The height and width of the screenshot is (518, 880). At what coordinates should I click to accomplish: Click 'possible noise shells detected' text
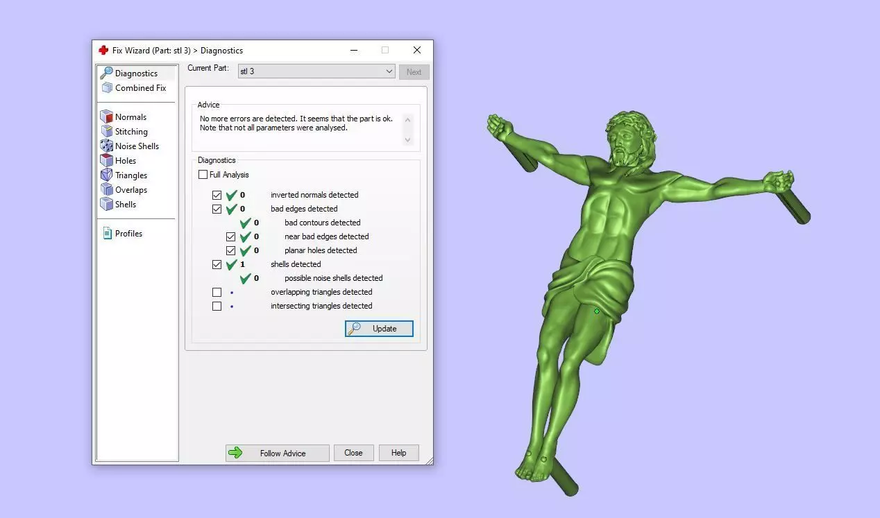click(333, 278)
